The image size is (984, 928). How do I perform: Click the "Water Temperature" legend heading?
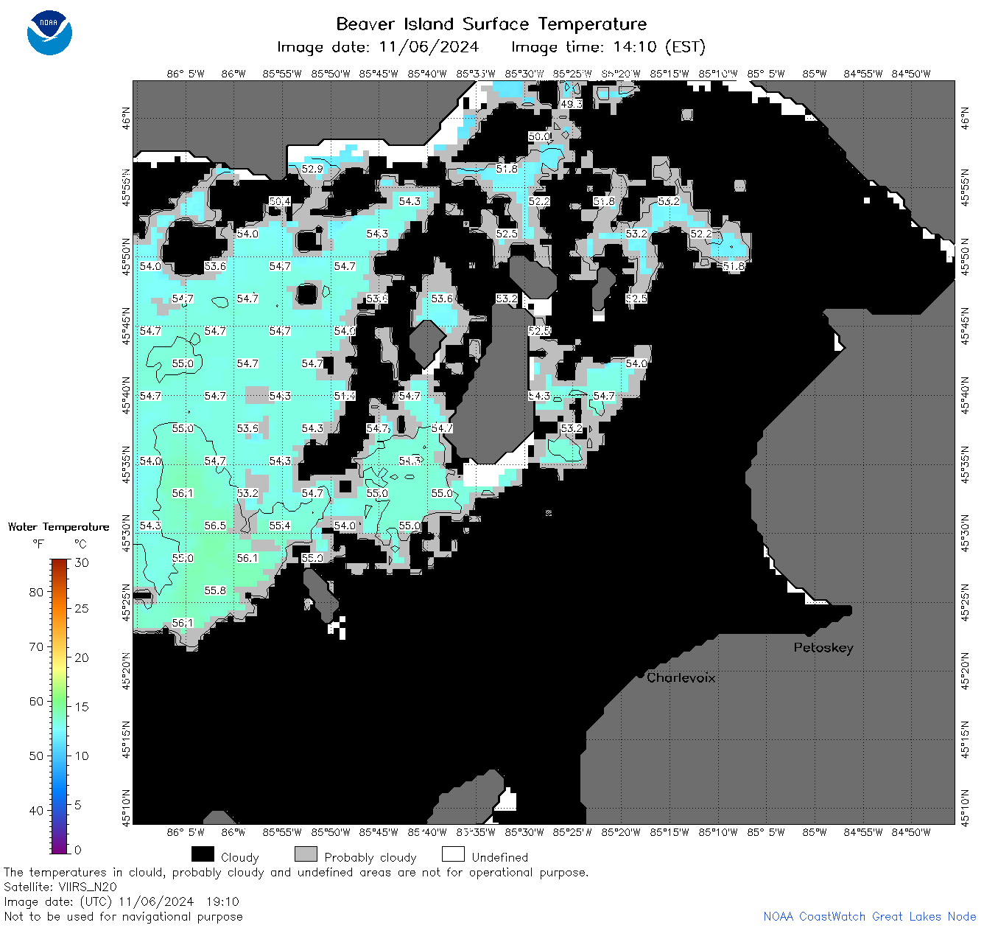pyautogui.click(x=58, y=527)
